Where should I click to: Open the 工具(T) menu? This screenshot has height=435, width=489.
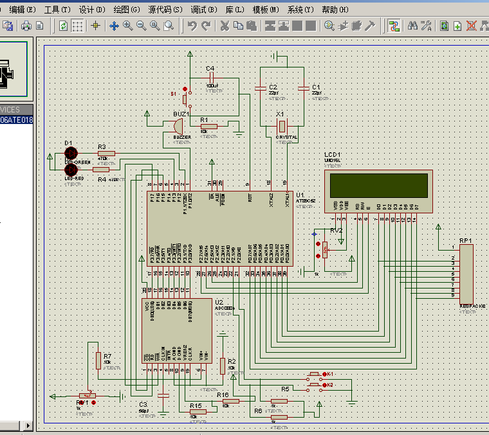(57, 10)
